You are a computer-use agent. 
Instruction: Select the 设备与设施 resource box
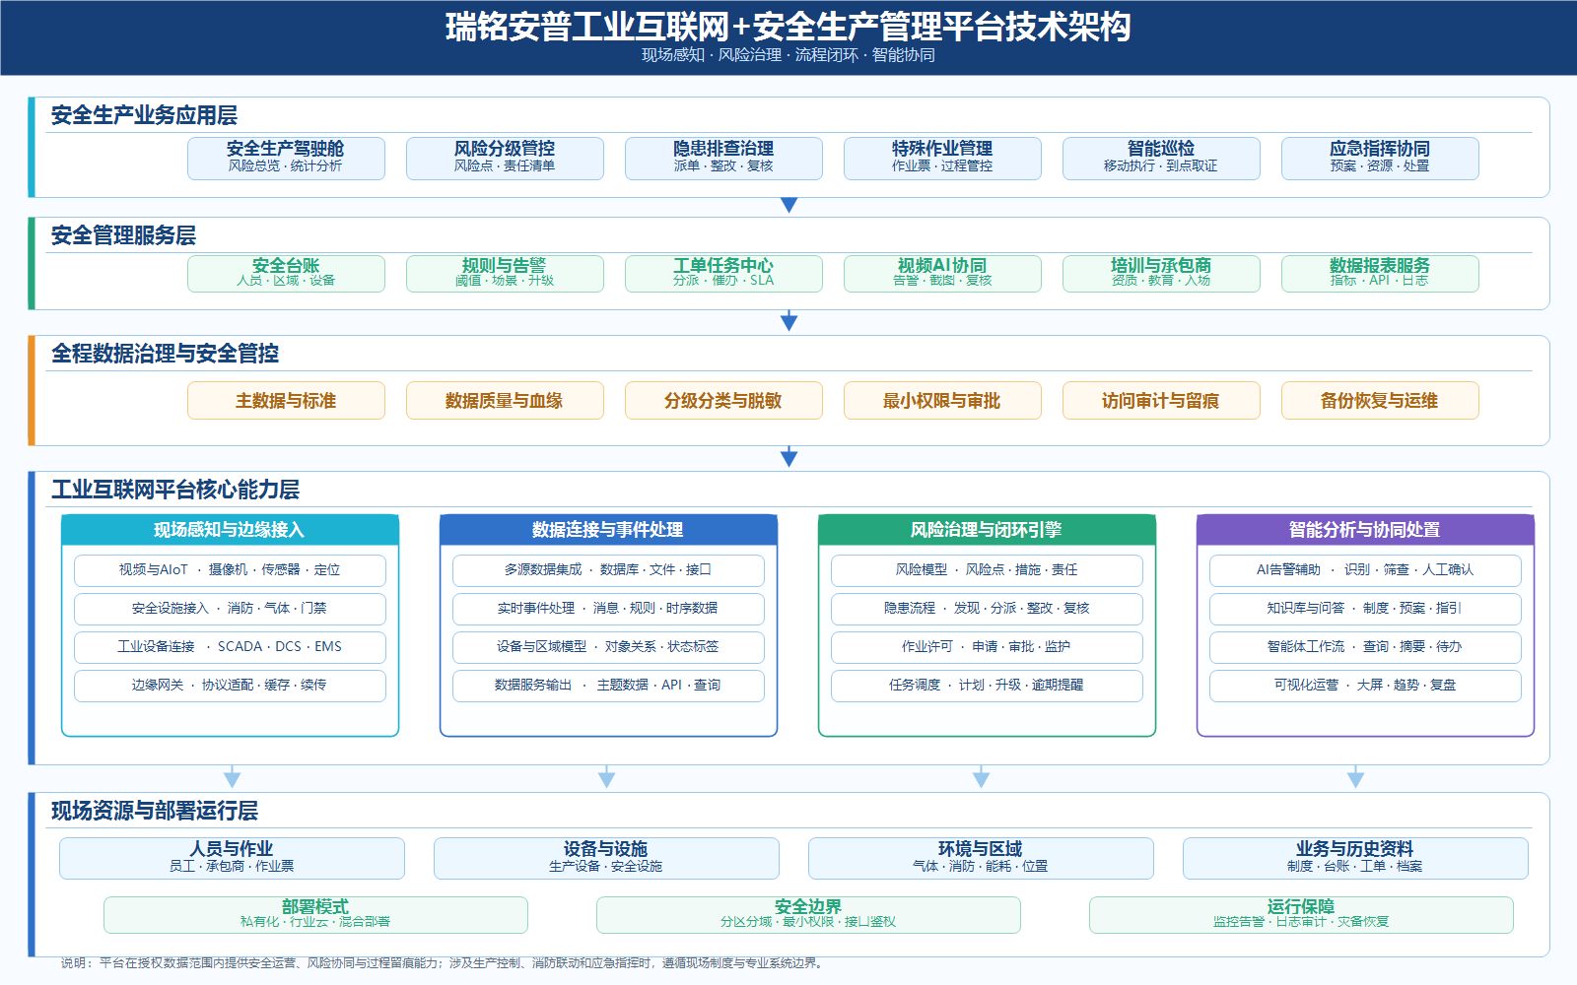click(x=606, y=858)
